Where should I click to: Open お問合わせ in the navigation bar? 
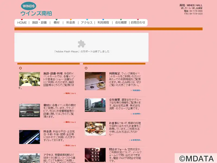138,23
